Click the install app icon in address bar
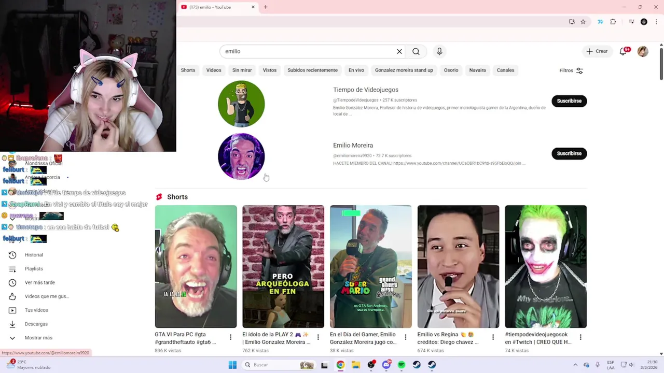Viewport: 664px width, 373px height. [572, 22]
